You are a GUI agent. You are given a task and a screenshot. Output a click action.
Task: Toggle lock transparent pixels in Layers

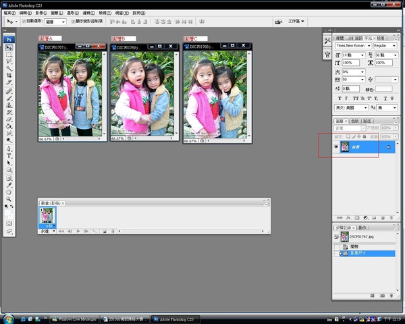[x=348, y=136]
